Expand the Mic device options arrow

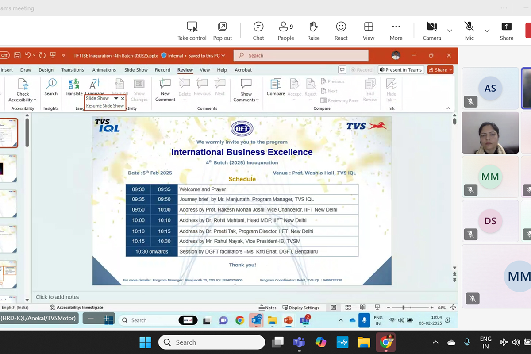[x=487, y=31]
